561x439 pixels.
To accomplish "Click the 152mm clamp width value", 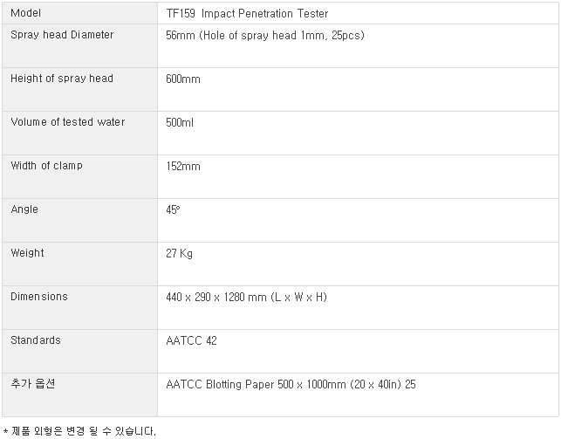I will coord(182,166).
